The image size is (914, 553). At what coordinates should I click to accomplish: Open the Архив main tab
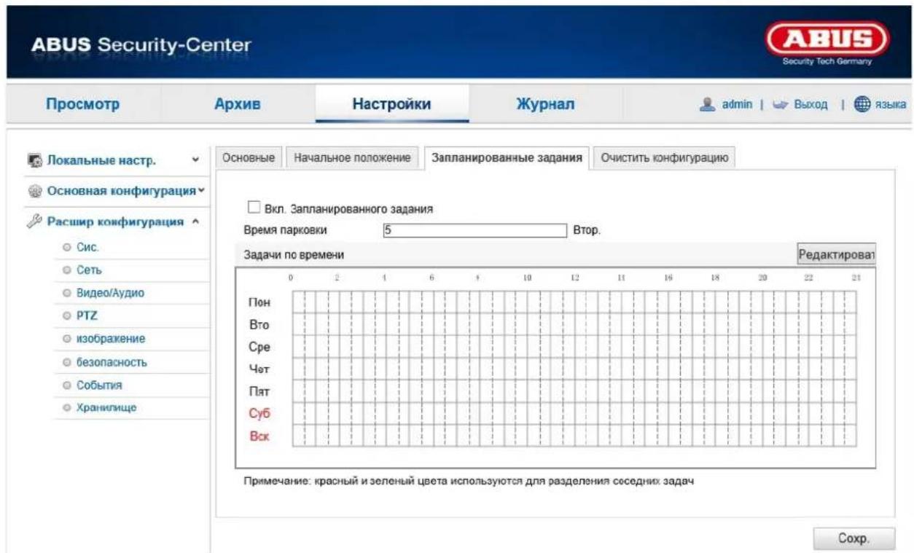point(237,104)
